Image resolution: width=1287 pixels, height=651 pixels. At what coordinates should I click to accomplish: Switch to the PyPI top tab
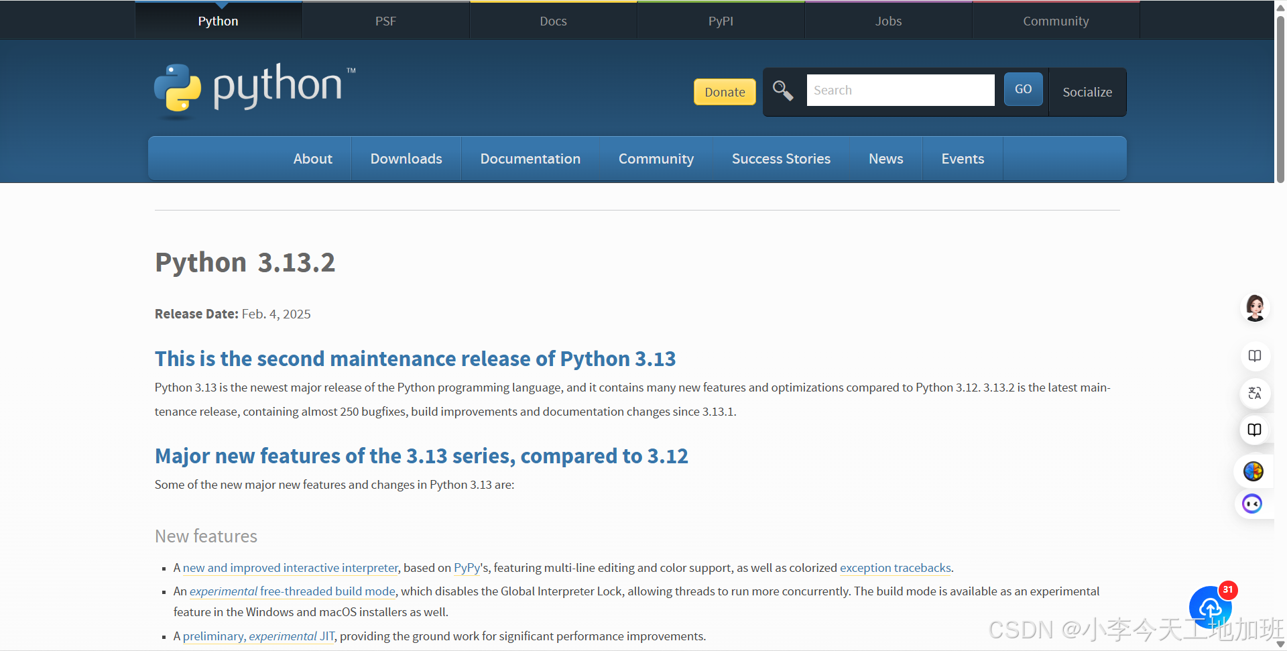pyautogui.click(x=721, y=21)
